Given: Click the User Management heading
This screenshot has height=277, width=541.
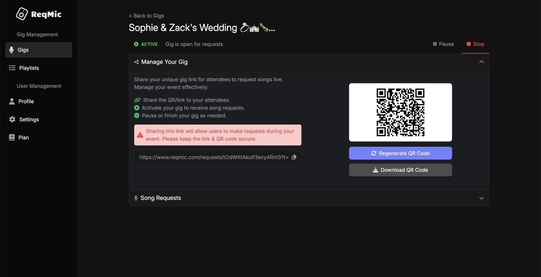Looking at the screenshot, I should (39, 86).
